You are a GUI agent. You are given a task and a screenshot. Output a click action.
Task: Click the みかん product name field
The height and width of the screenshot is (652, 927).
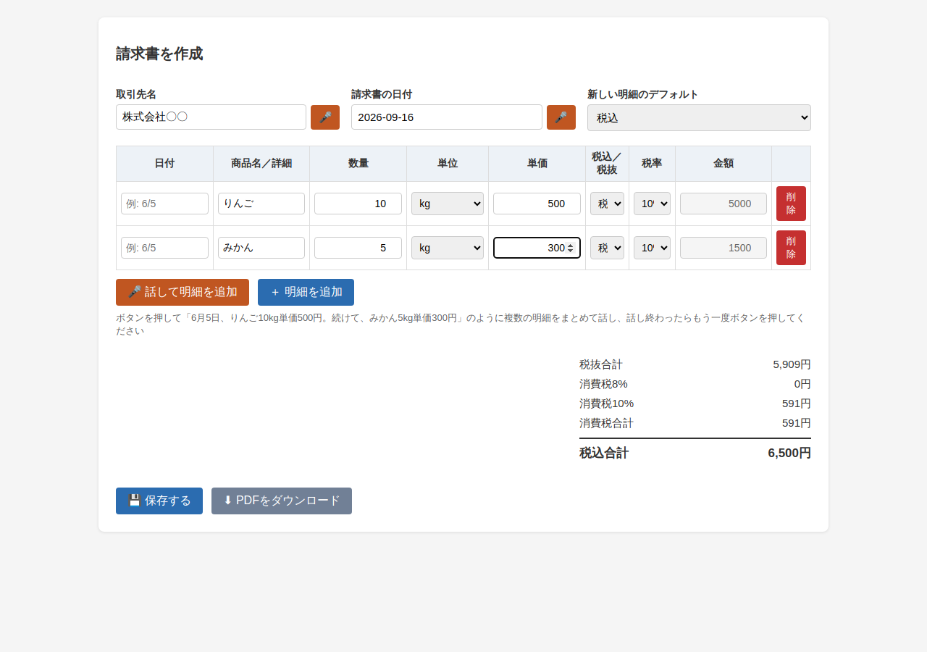(261, 248)
